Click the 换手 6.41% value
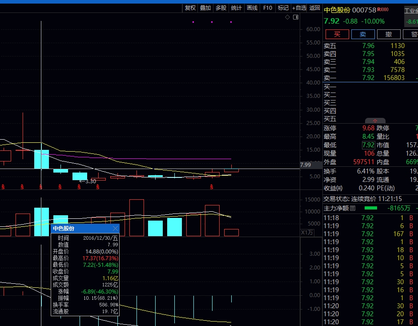 (366, 171)
